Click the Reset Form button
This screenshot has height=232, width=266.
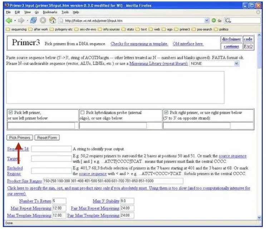click(47, 137)
